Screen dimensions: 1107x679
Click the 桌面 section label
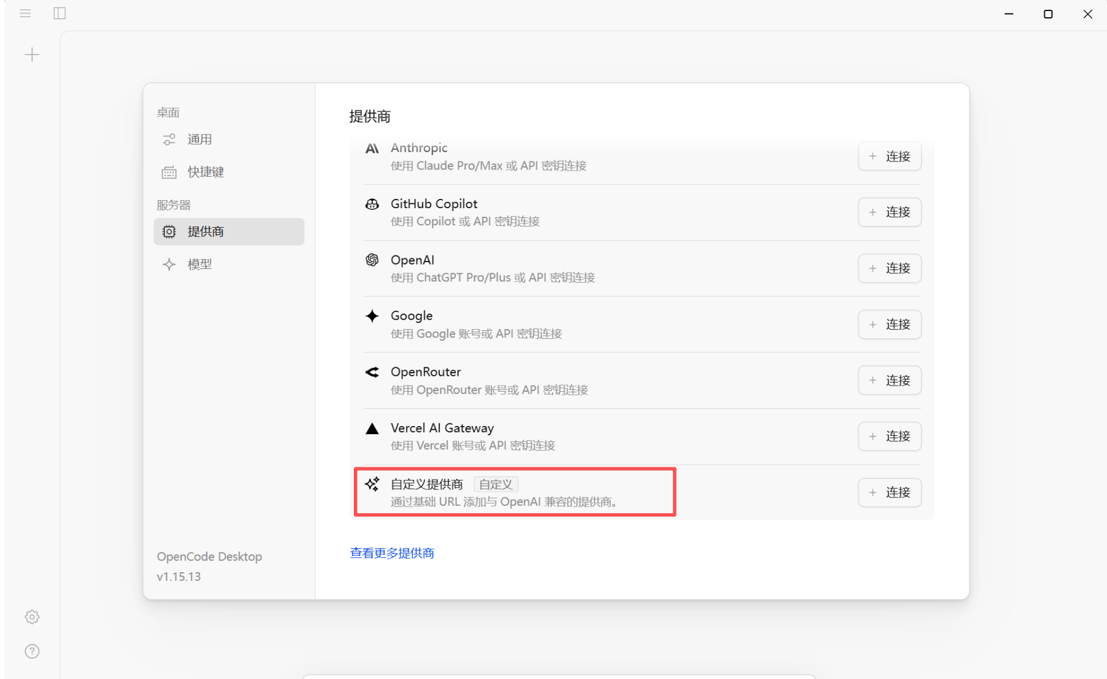pos(168,112)
